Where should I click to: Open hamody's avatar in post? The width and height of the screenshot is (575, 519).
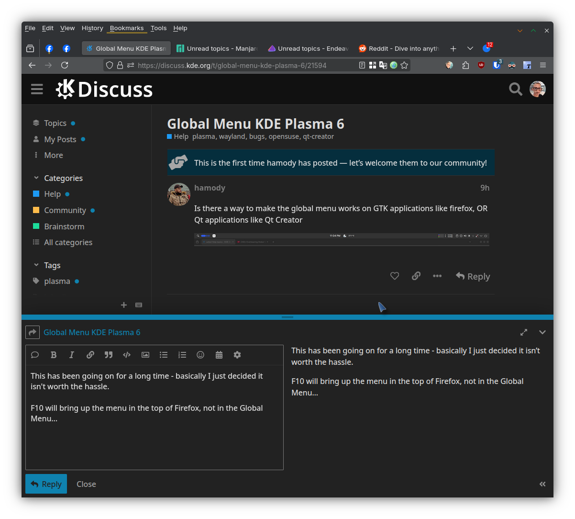[179, 194]
